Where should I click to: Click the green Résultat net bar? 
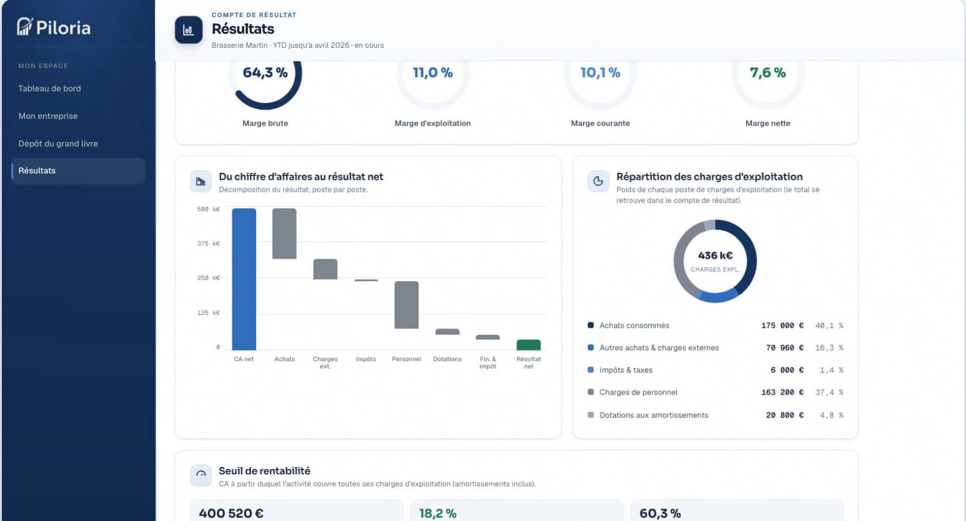coord(529,345)
